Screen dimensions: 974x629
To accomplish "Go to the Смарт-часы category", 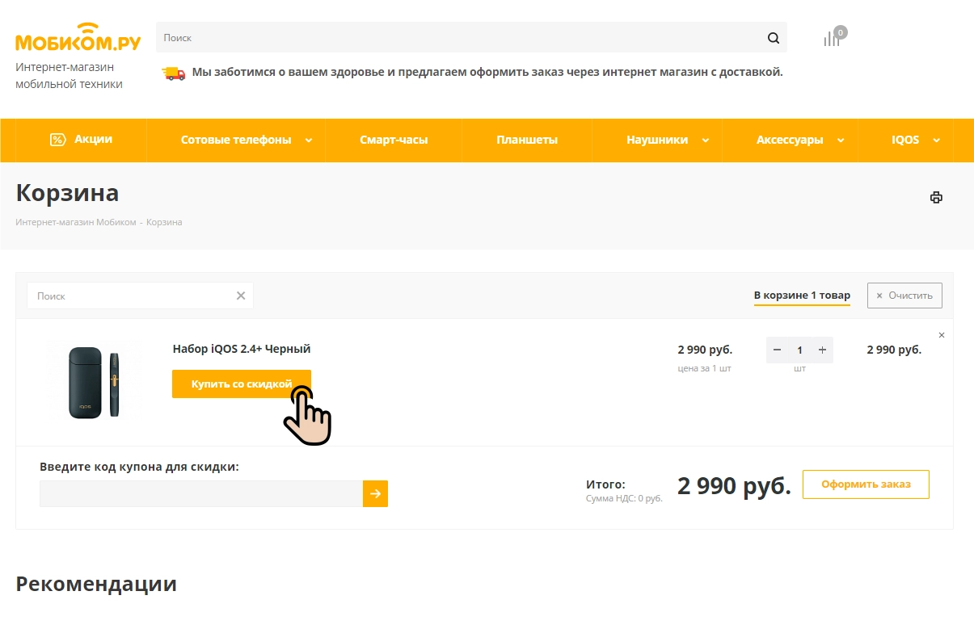I will point(394,140).
